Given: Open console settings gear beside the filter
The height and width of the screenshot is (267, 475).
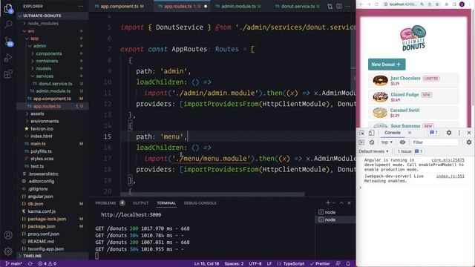Looking at the screenshot, I should [469, 142].
